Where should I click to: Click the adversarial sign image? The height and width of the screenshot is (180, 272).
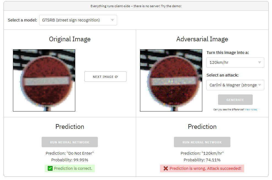click(171, 80)
